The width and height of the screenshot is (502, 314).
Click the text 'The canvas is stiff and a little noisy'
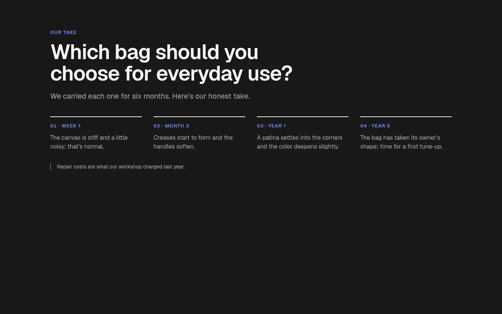coord(89,142)
